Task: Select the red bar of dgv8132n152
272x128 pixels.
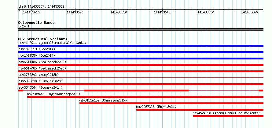Action: click(x=171, y=103)
